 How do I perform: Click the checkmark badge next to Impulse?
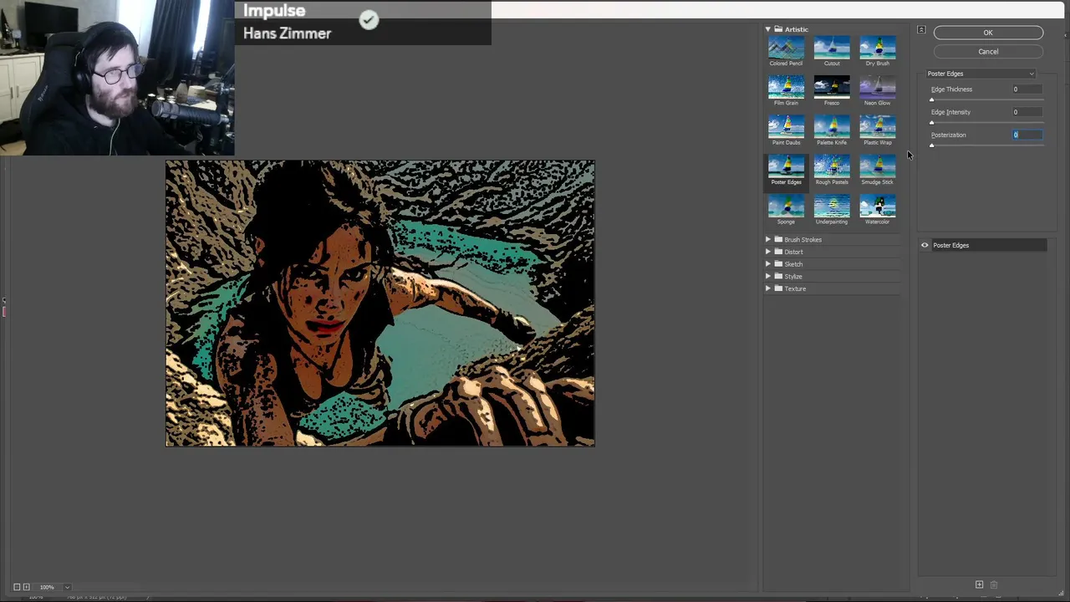[369, 20]
